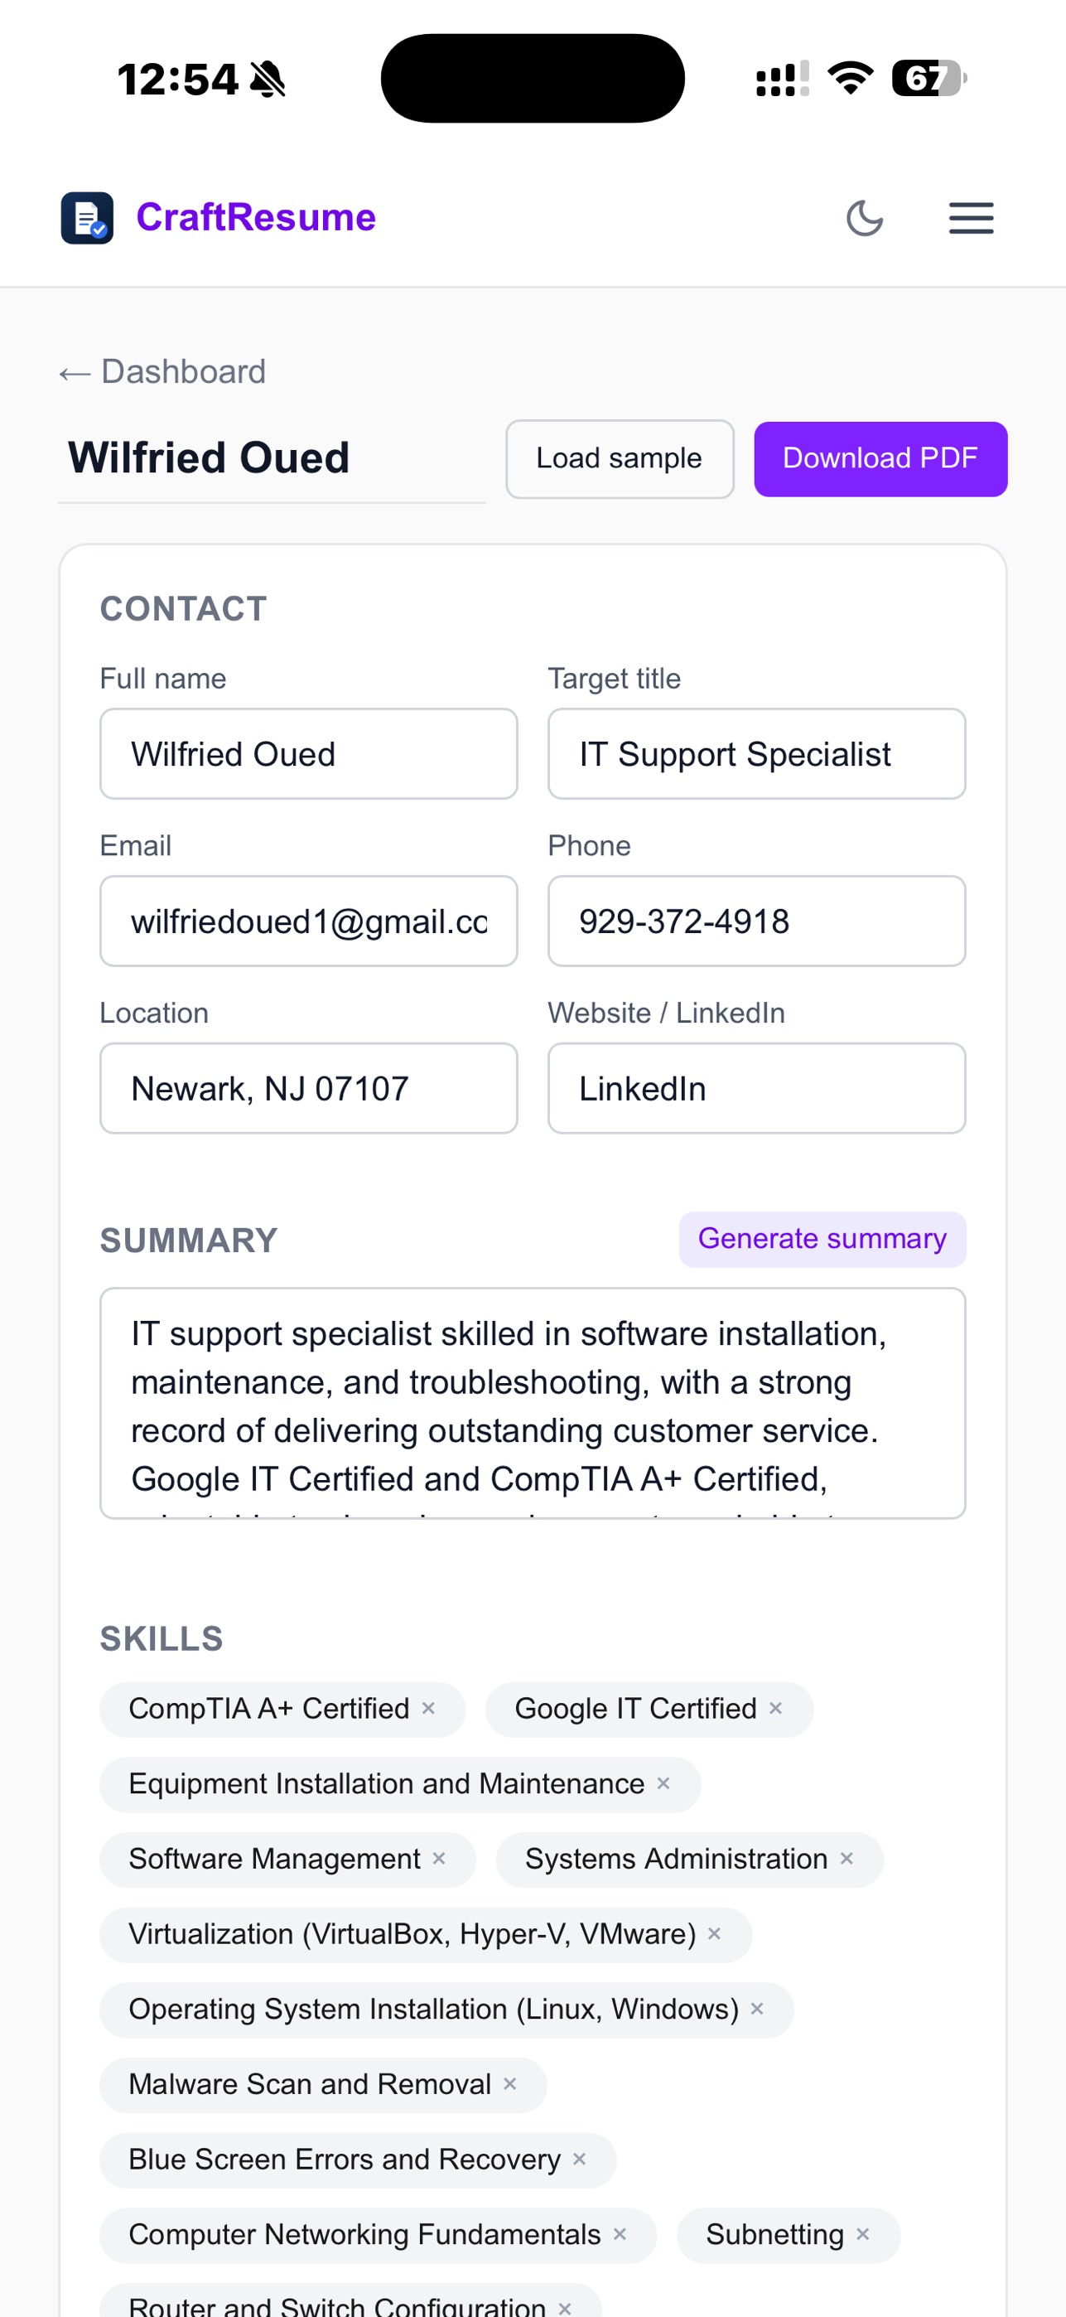
Task: Select the Email input field
Action: [308, 921]
